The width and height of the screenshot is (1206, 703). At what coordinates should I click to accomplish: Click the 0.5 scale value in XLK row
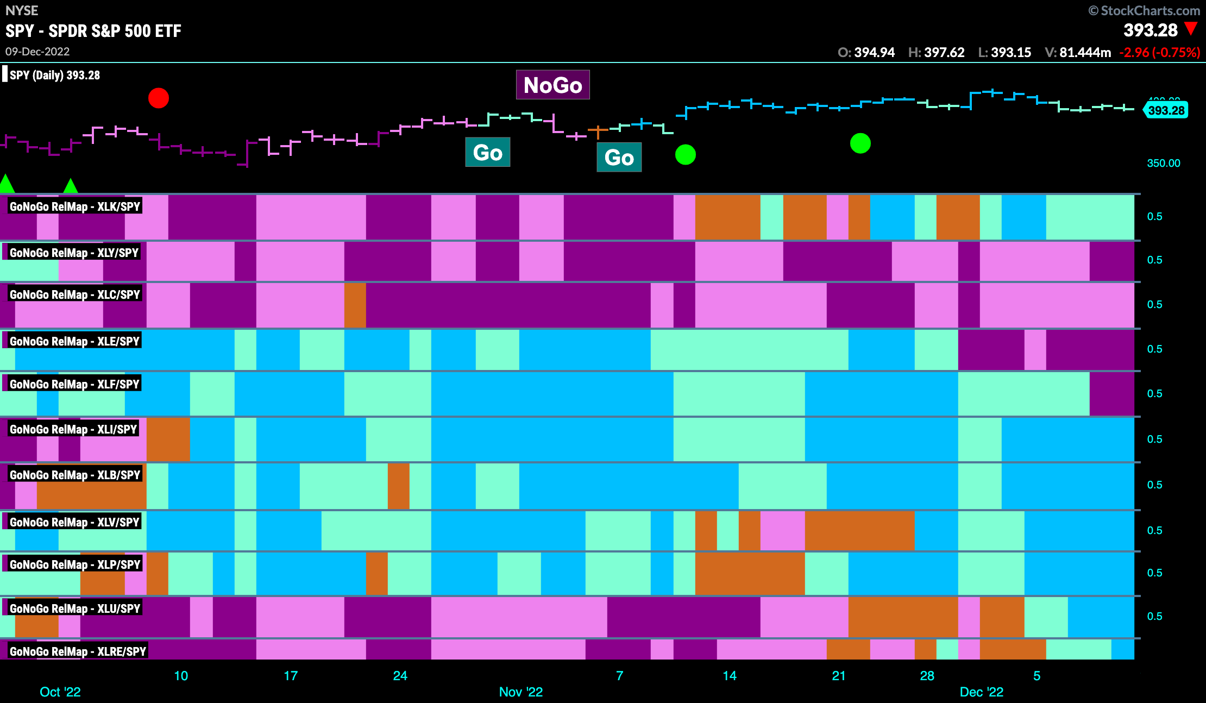click(1154, 216)
